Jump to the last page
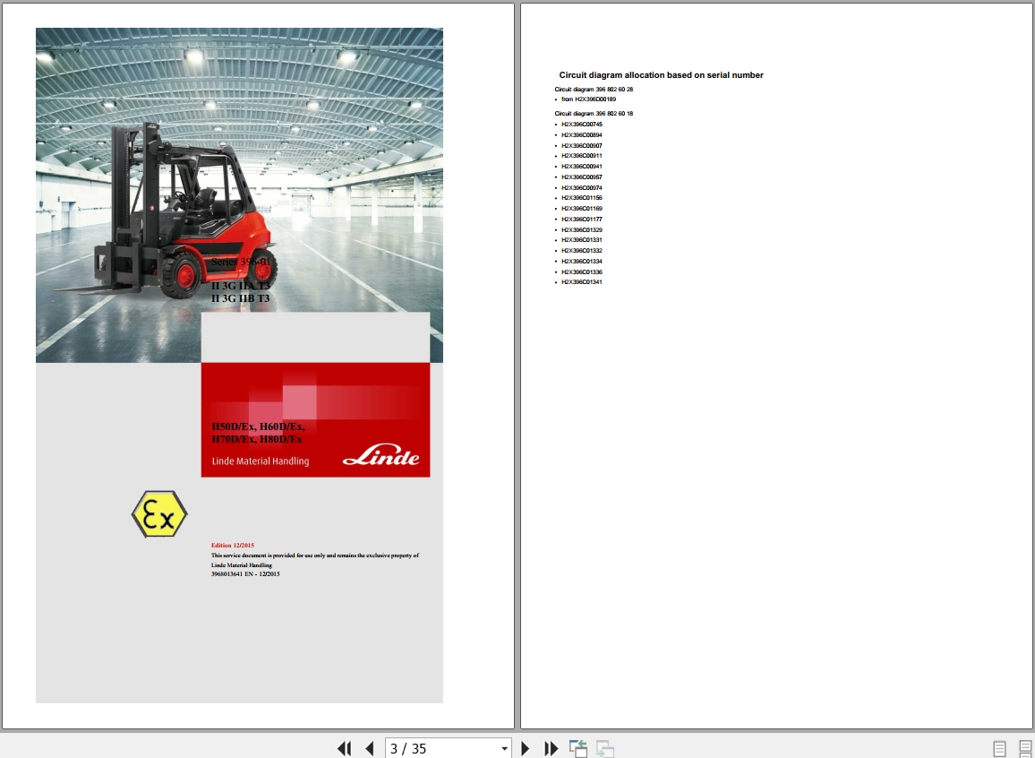 click(x=552, y=748)
